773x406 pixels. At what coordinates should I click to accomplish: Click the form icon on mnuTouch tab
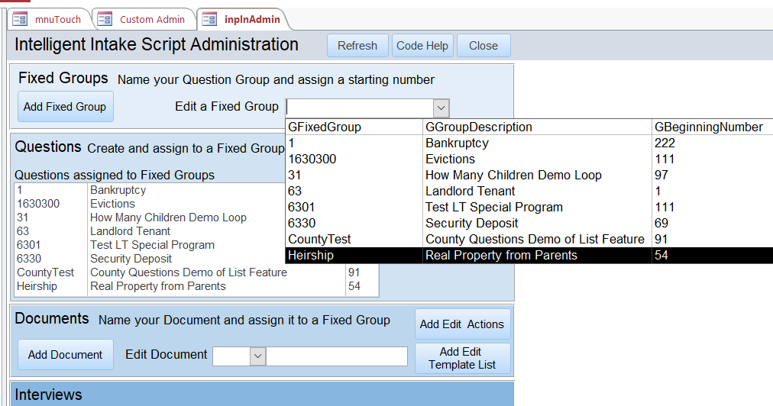coord(21,19)
